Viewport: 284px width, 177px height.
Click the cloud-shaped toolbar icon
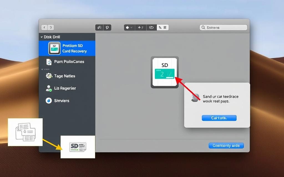click(x=151, y=27)
